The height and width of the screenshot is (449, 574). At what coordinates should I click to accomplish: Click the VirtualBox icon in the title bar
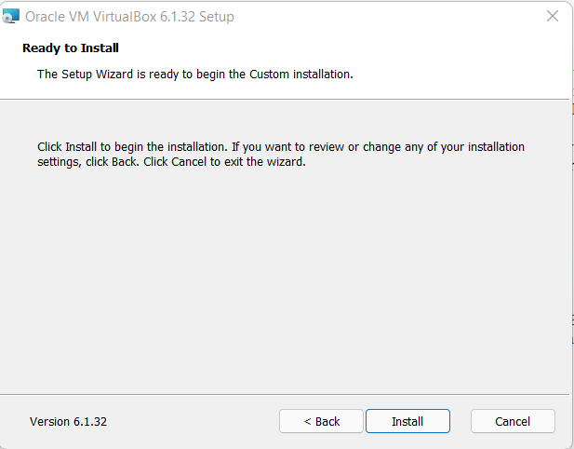11,17
